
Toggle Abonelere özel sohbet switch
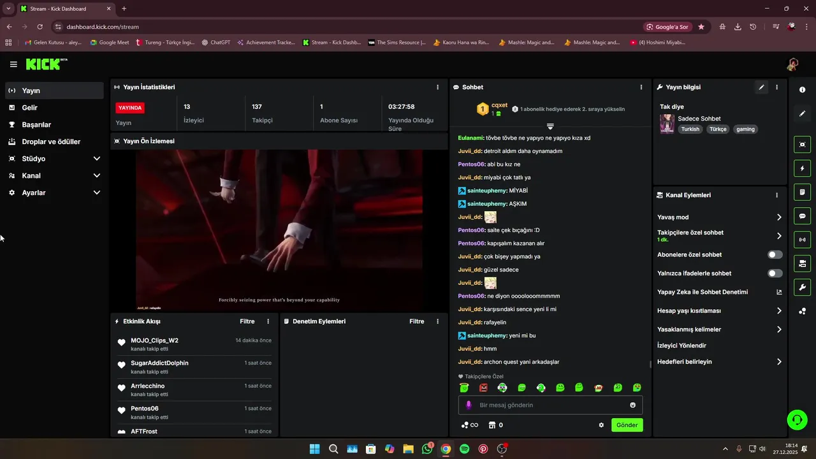click(775, 254)
